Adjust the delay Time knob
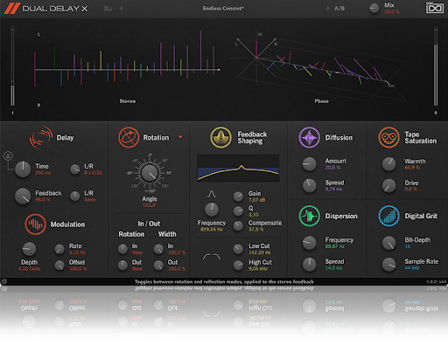Screen dimensions: 448x345 pos(23,169)
